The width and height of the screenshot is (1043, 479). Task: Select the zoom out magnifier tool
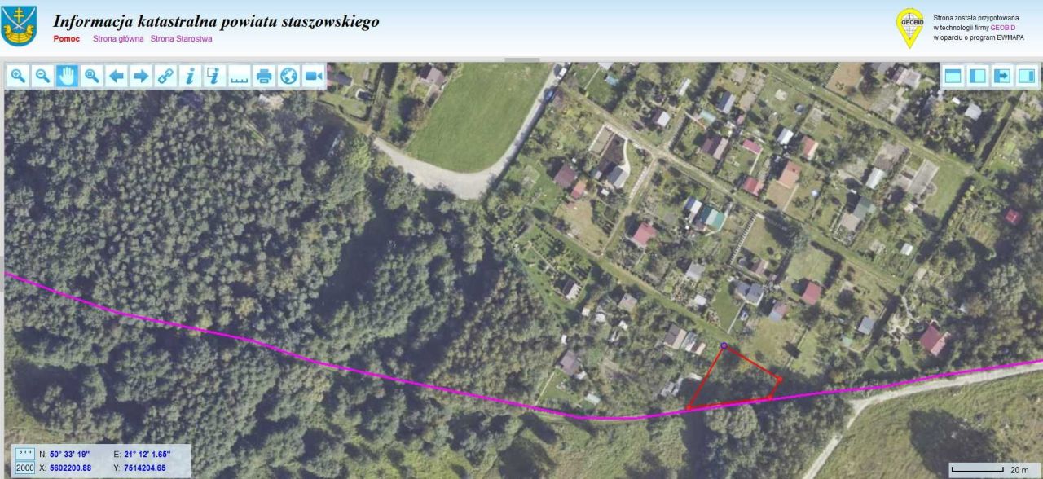coord(42,77)
